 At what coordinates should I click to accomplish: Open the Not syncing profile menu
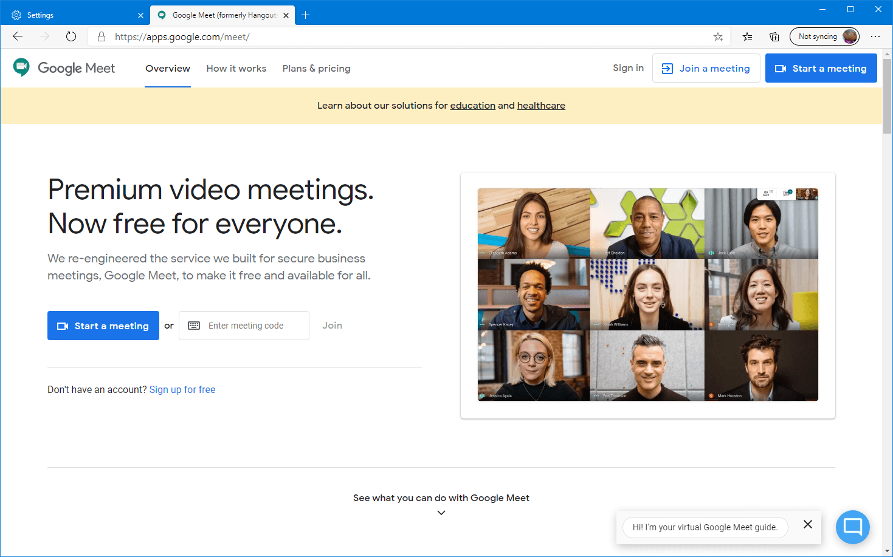coord(824,36)
